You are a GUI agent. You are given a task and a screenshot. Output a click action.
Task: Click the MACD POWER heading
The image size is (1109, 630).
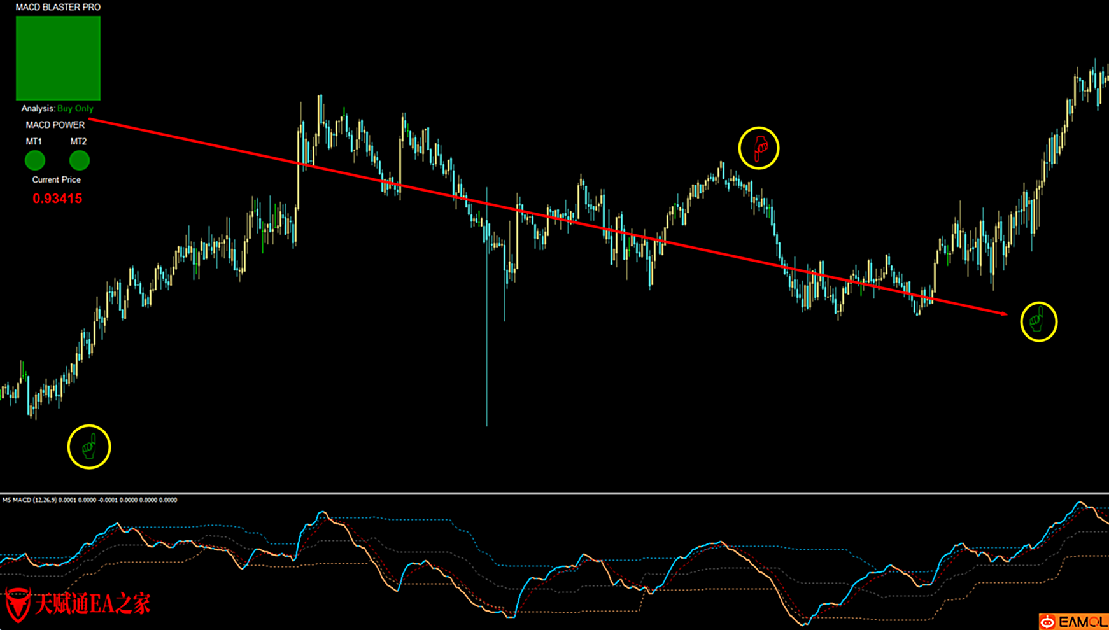pos(55,125)
